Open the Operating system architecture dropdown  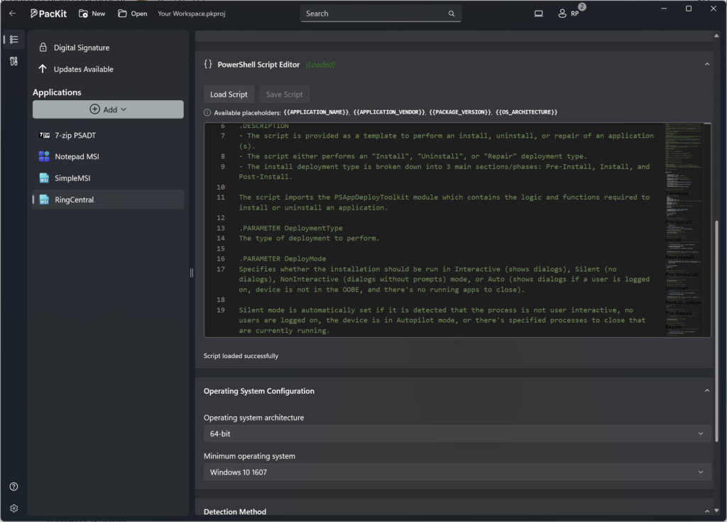coord(457,433)
